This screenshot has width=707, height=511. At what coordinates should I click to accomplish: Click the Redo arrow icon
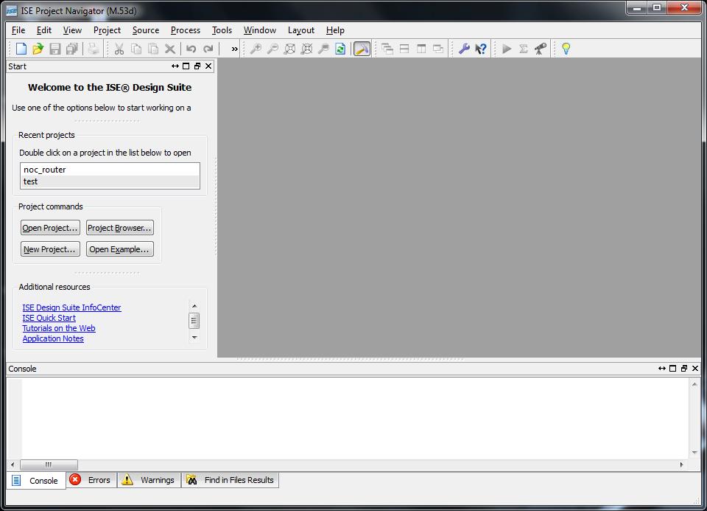click(208, 49)
